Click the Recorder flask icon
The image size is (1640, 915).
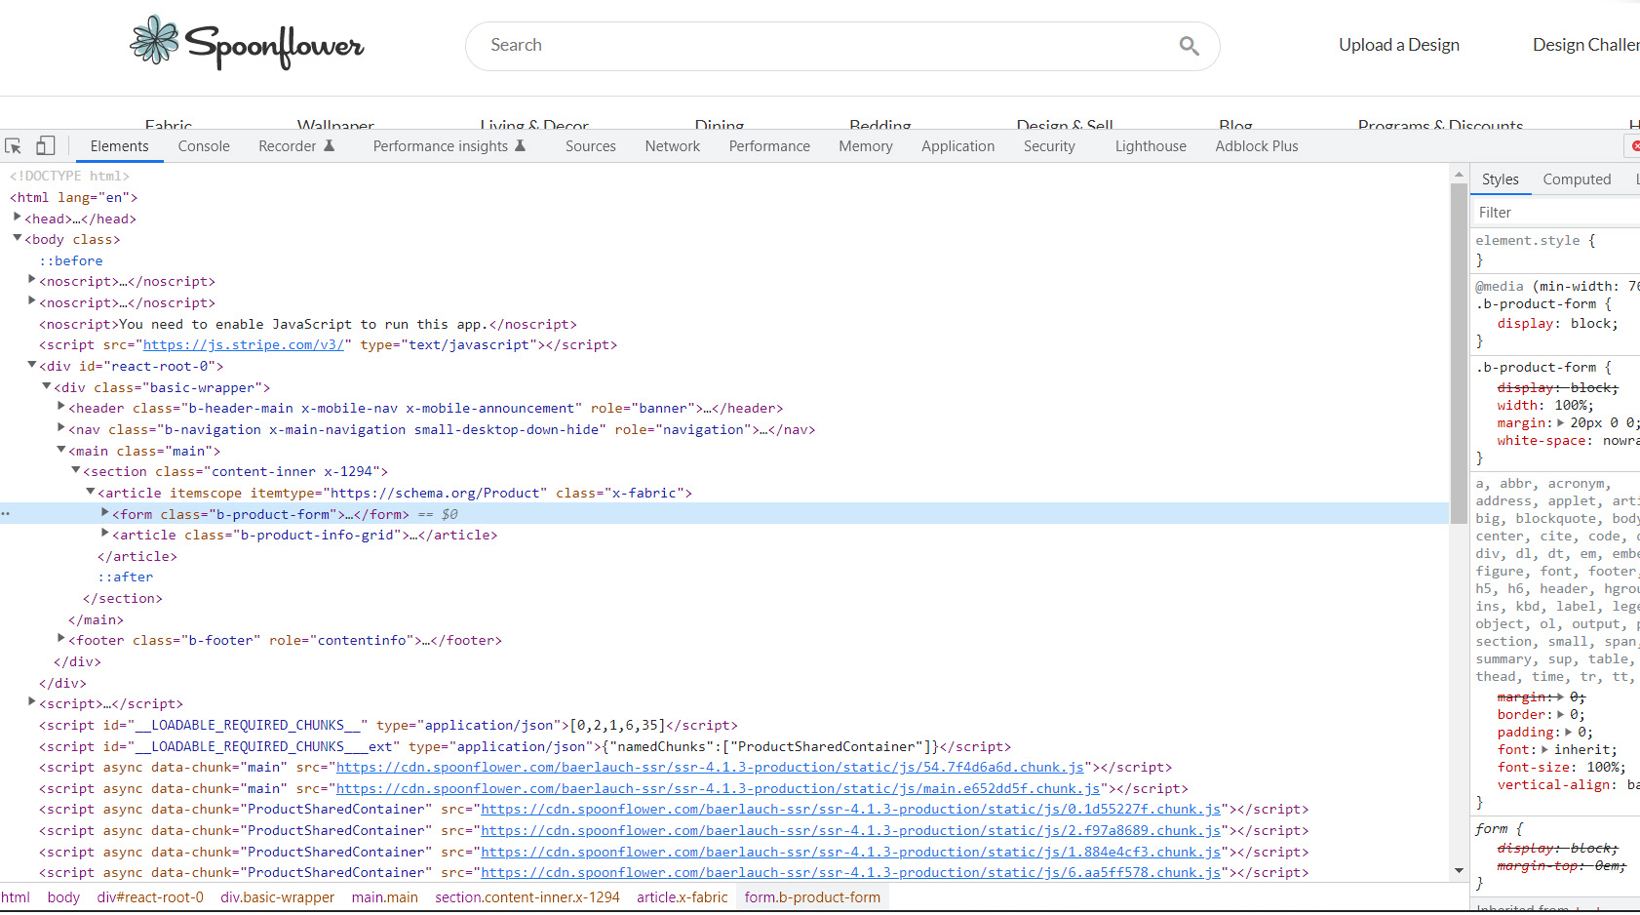[x=330, y=145]
